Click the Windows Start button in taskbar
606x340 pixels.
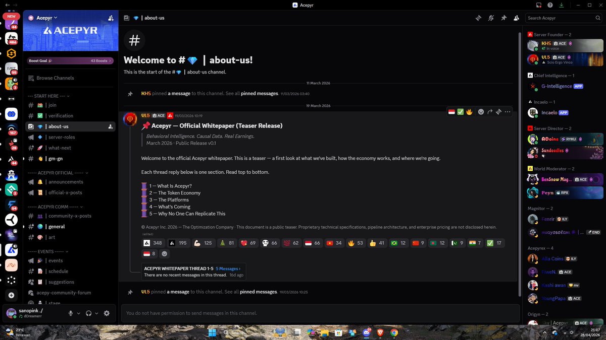[x=213, y=332]
